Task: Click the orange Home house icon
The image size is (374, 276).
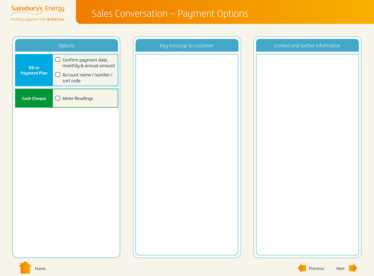Action: coord(25,268)
